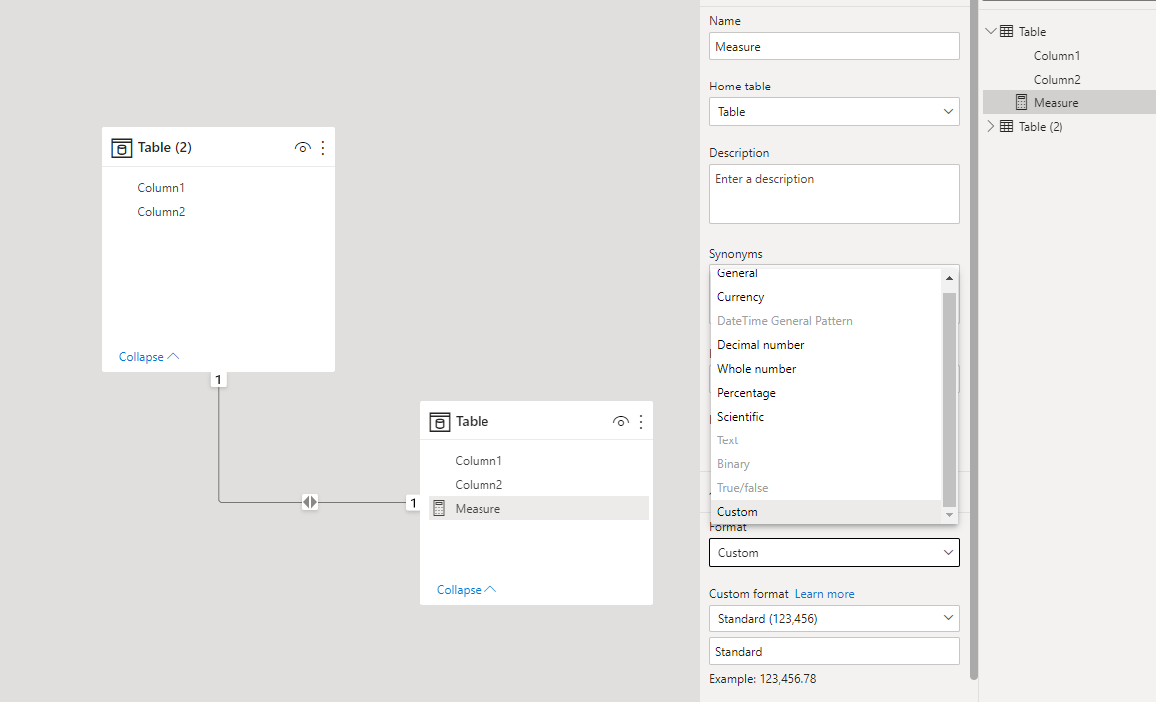Open the Format dropdown showing Custom
1156x702 pixels.
835,553
